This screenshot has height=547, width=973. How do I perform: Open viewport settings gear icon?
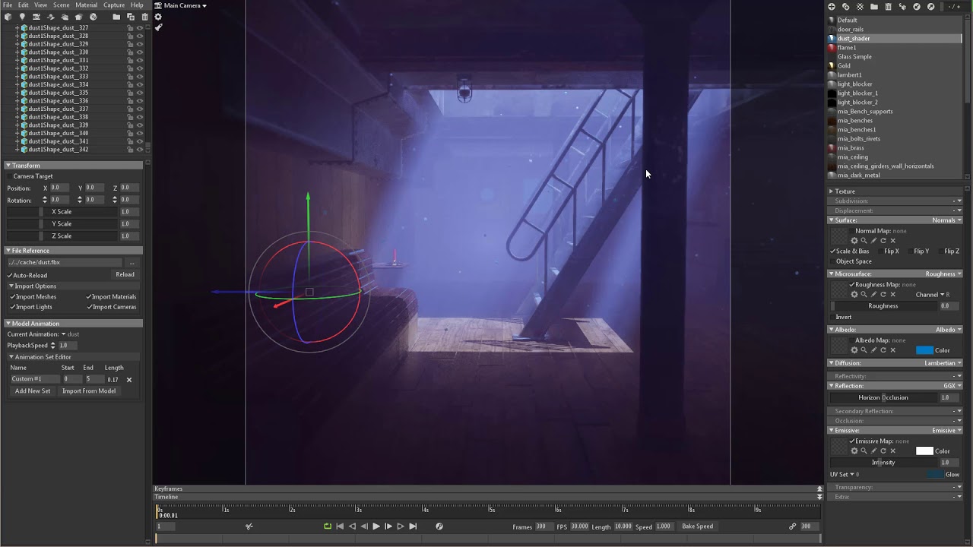click(x=158, y=17)
